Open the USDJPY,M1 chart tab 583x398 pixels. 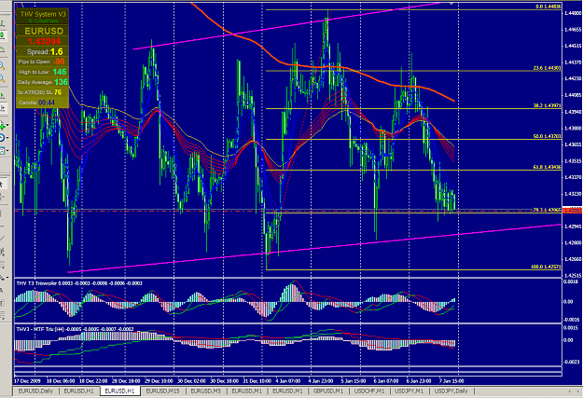[409, 391]
